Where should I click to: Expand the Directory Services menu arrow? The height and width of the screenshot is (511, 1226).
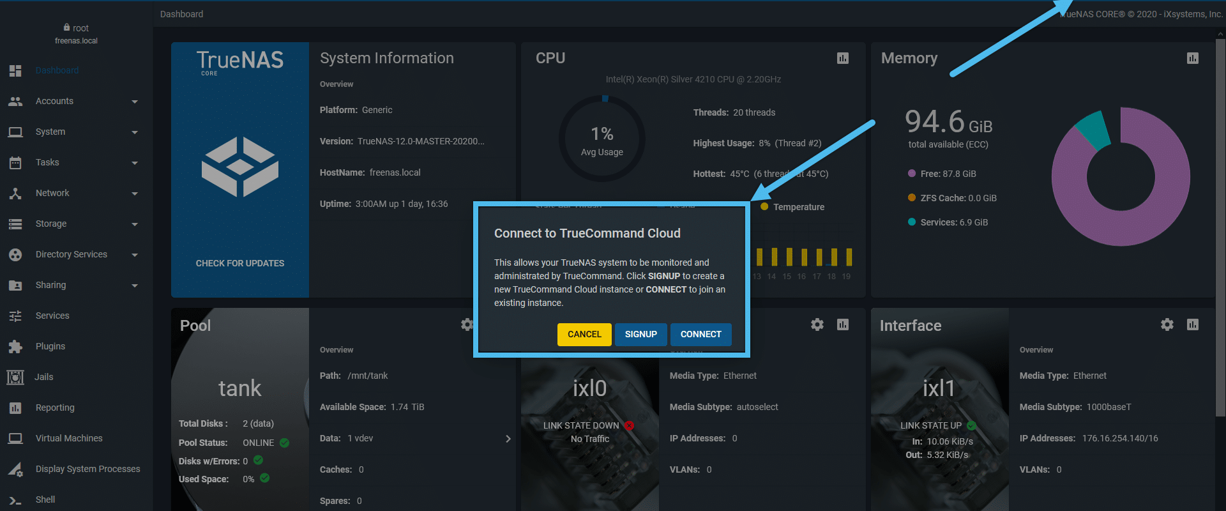pos(135,255)
